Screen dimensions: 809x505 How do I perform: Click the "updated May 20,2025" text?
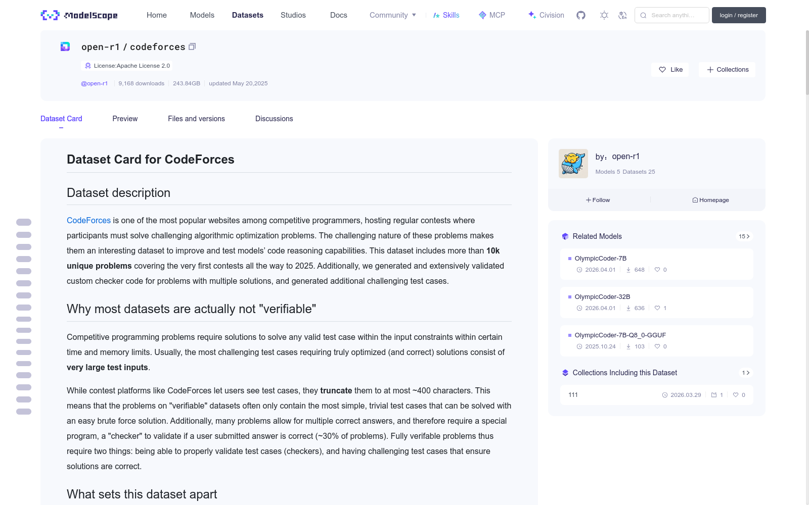pyautogui.click(x=238, y=83)
